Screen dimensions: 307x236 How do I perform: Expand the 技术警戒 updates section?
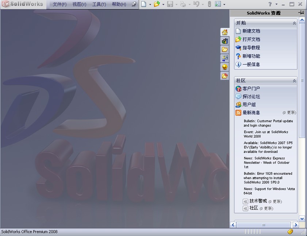click(246, 201)
